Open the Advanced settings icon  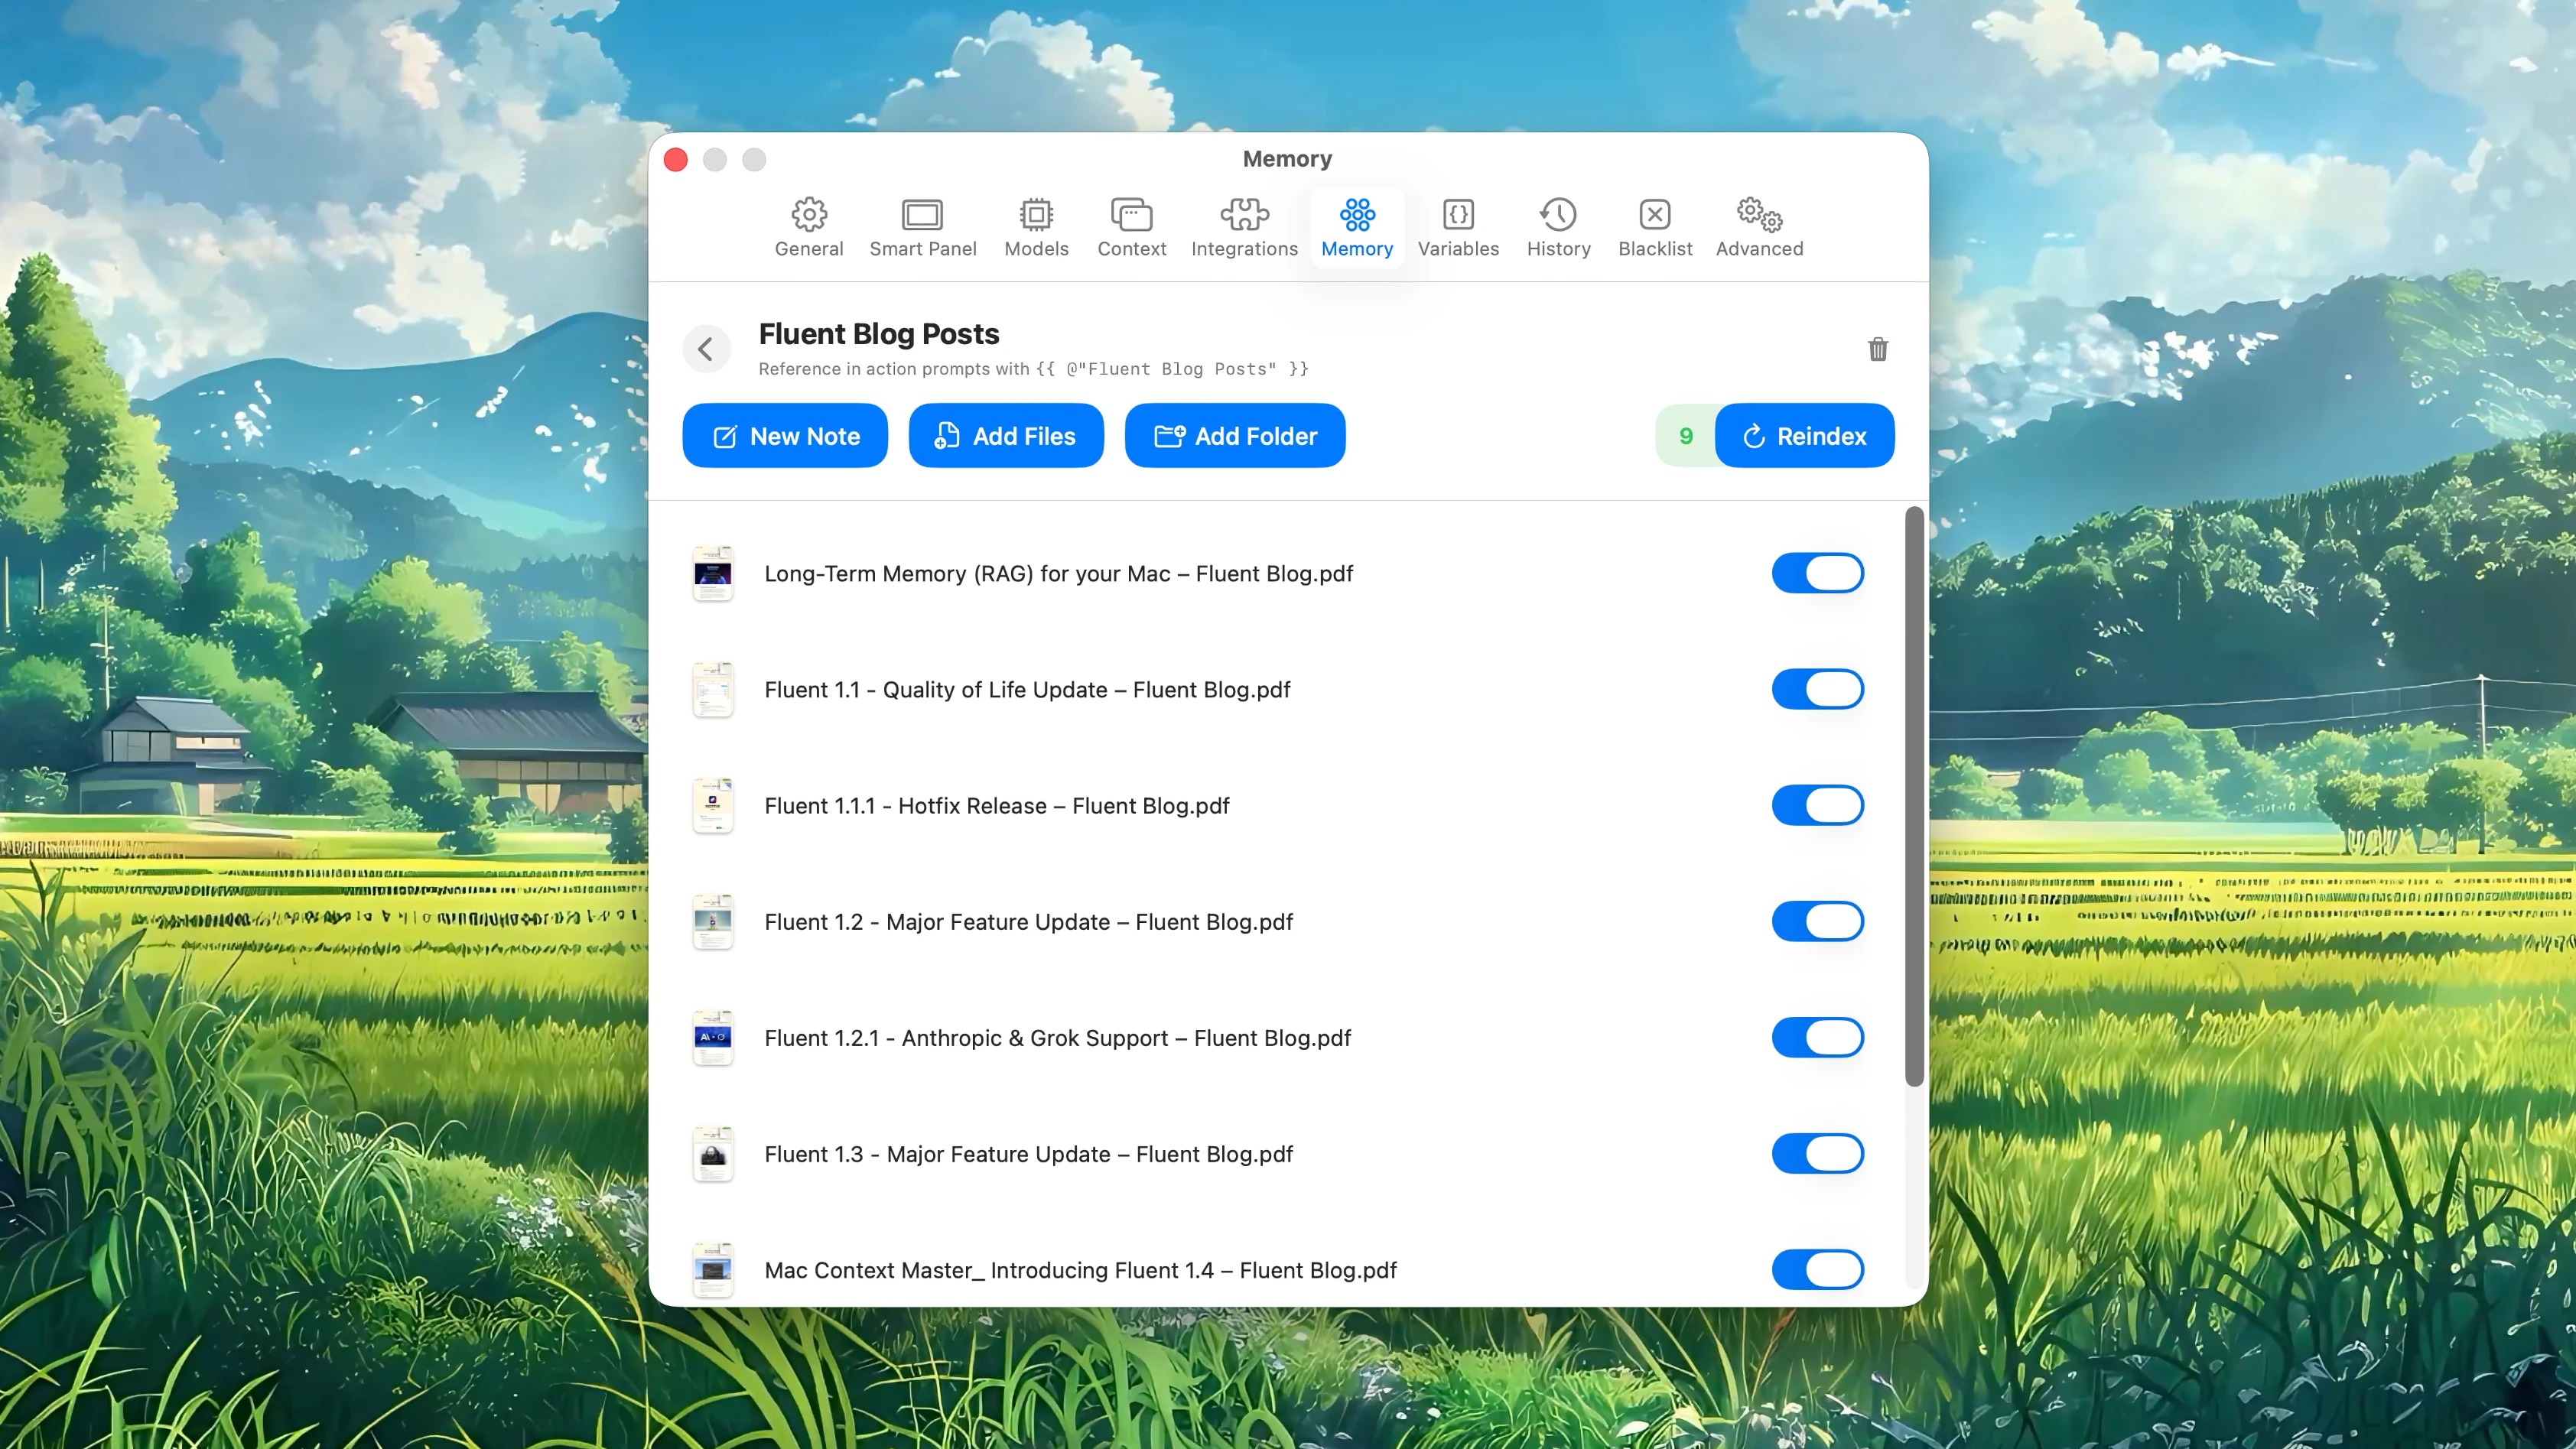[x=1759, y=214]
